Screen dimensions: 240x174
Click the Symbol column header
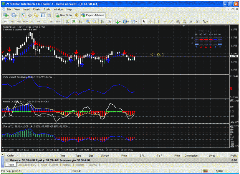point(105,156)
